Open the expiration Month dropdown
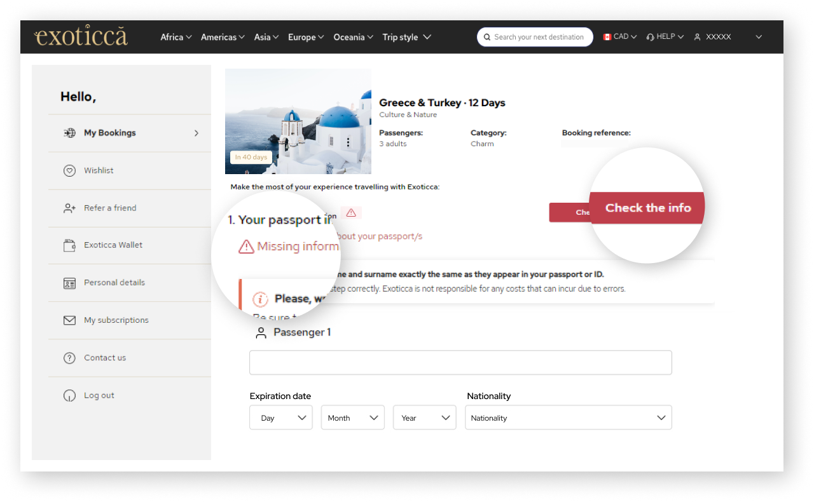The width and height of the screenshot is (814, 502). click(353, 417)
